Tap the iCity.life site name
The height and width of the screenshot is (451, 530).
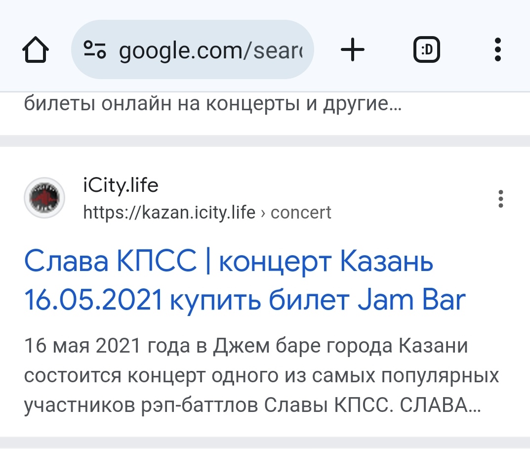[x=121, y=185]
